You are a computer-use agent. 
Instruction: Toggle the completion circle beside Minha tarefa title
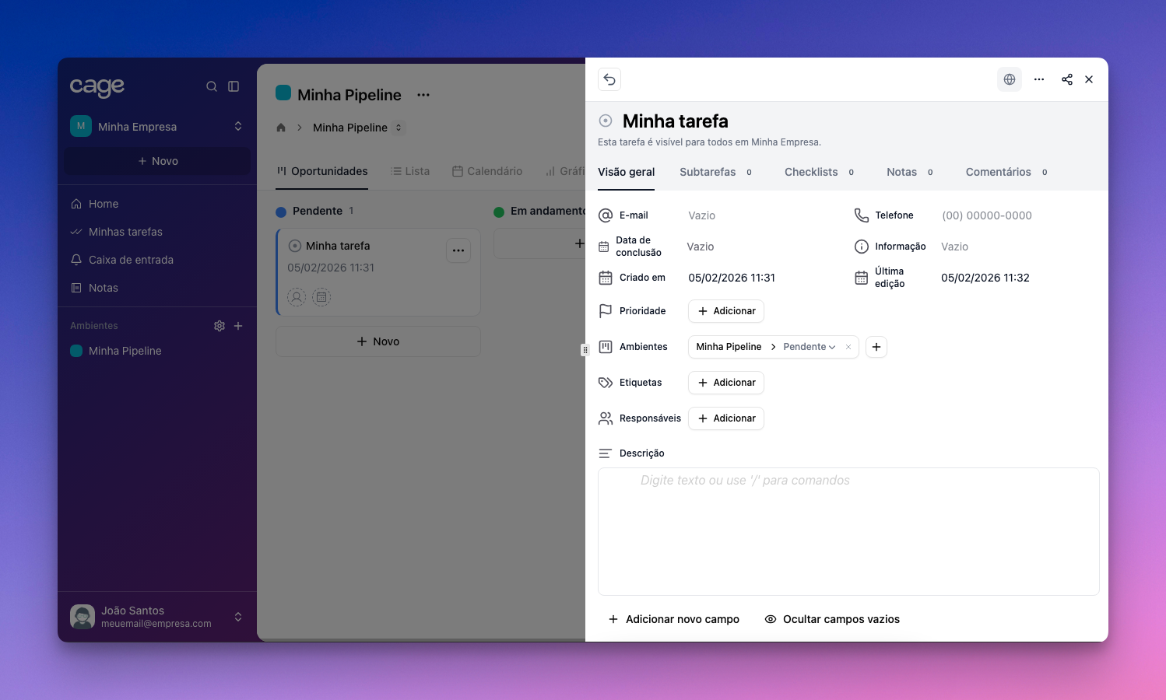click(x=606, y=121)
